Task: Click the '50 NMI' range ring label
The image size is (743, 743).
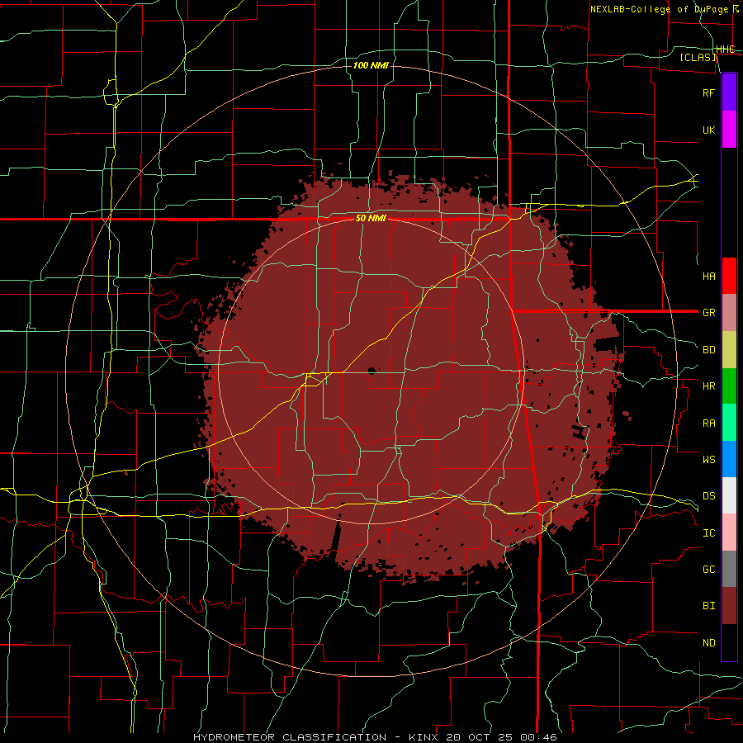Action: (371, 219)
